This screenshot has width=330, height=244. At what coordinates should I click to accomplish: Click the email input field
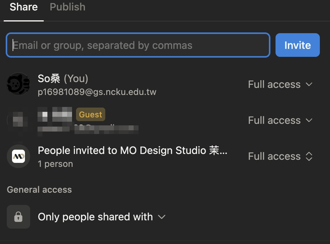138,45
